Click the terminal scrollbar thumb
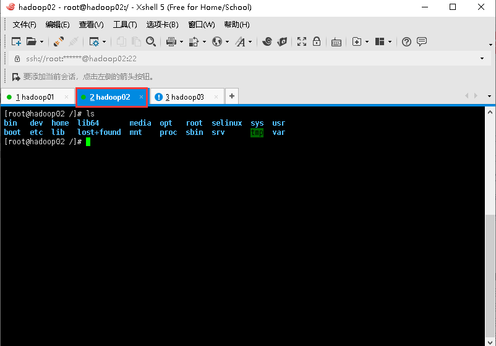This screenshot has width=496, height=346. [490, 275]
